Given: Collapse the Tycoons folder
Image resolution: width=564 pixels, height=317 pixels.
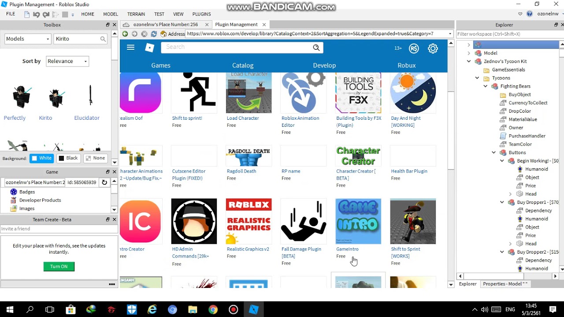Looking at the screenshot, I should coord(477,78).
